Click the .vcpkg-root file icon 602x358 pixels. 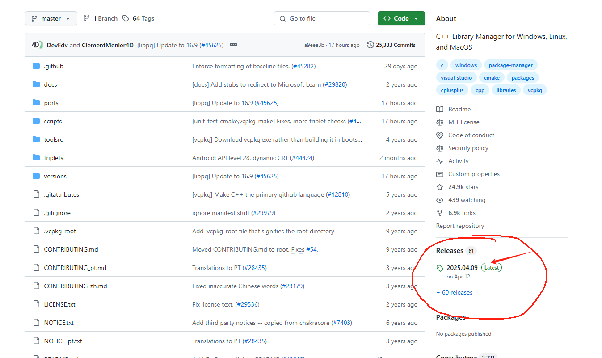(x=36, y=231)
